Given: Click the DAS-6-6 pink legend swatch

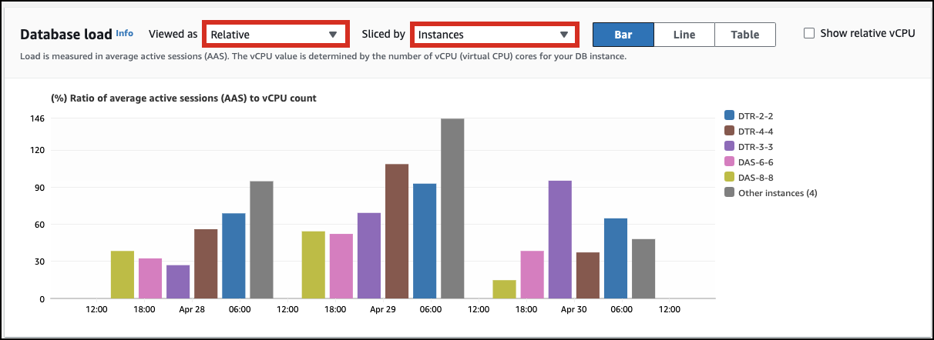Looking at the screenshot, I should 729,162.
